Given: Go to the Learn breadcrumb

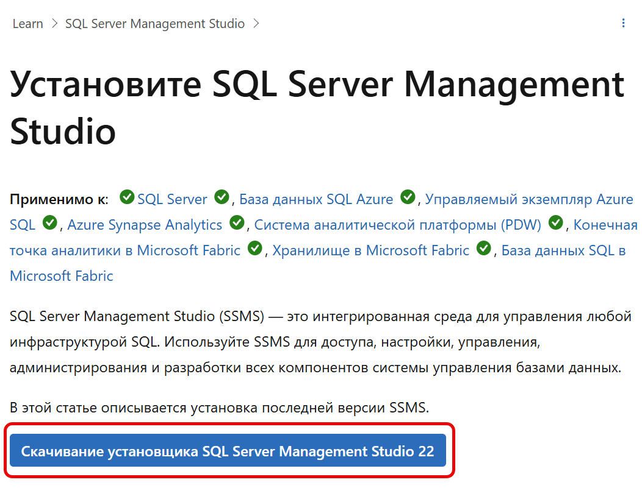Looking at the screenshot, I should 28,24.
